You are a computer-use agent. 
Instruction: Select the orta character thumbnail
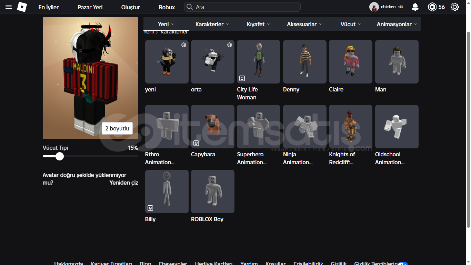(213, 62)
